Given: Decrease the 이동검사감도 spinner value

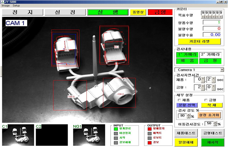Looking at the screenshot, I should (x=215, y=125).
